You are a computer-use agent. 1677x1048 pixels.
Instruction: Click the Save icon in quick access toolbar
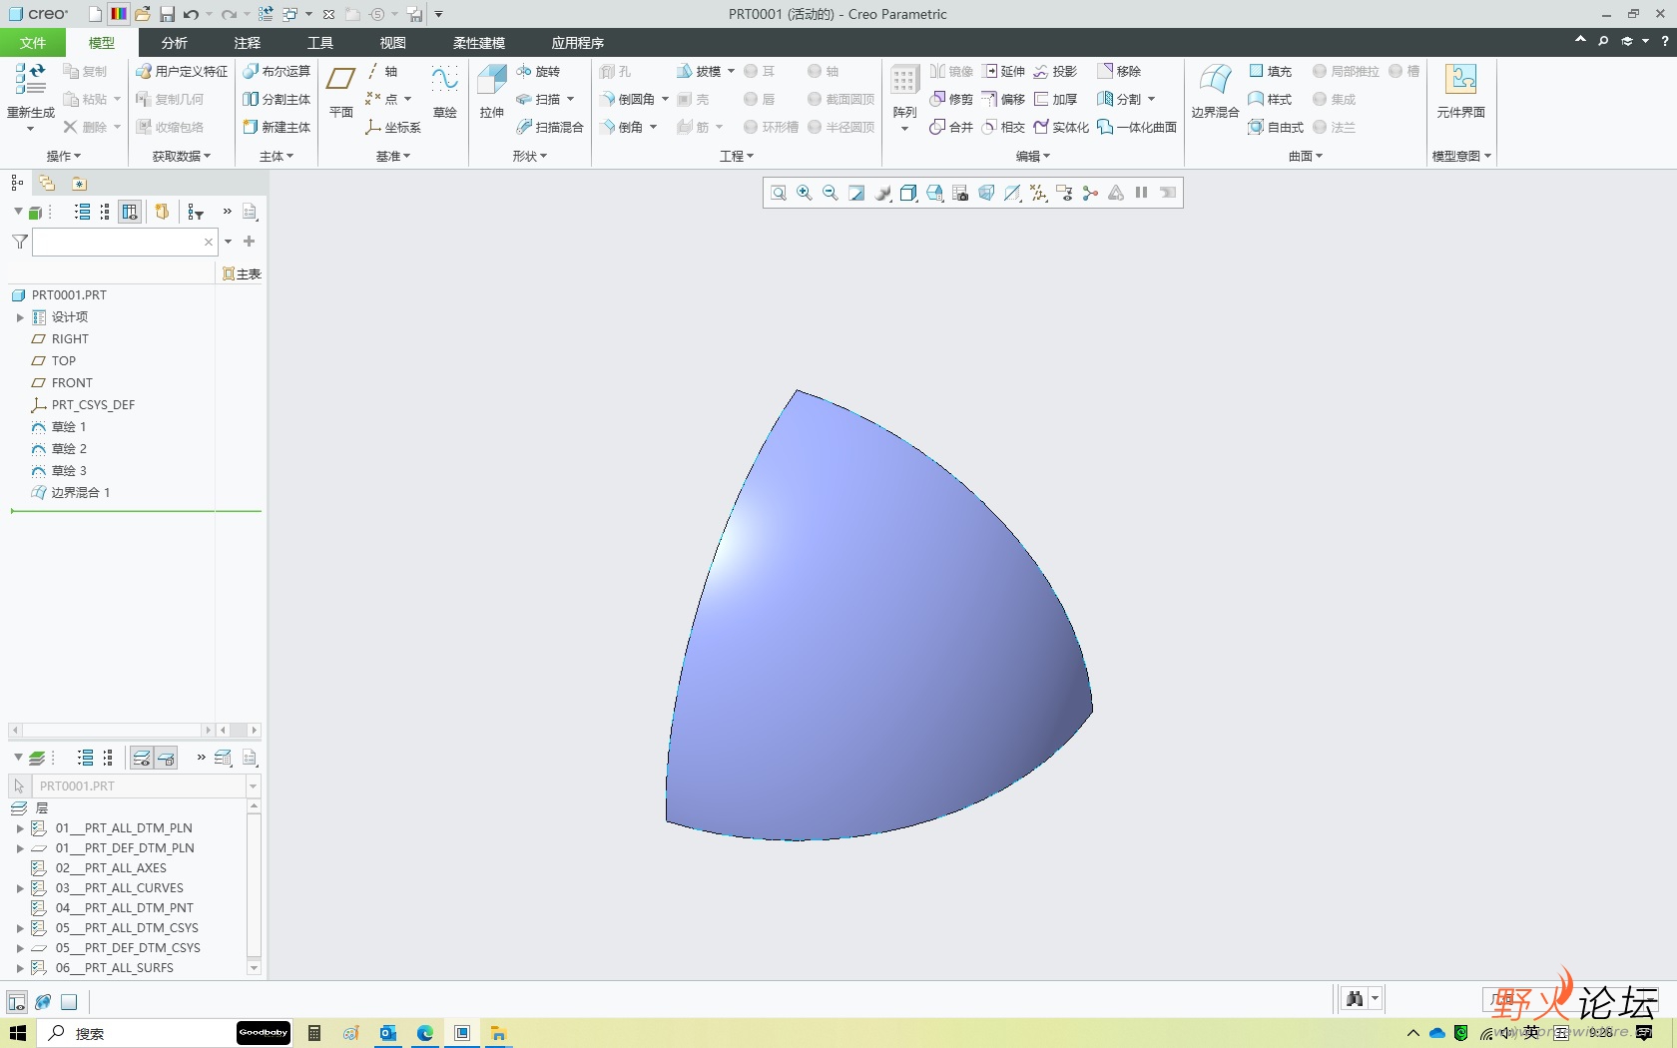[168, 14]
